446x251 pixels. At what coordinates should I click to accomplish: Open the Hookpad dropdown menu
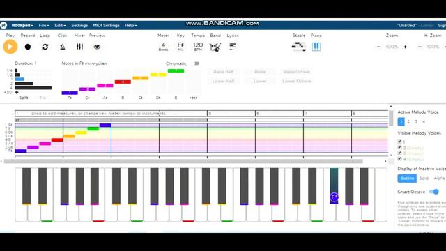[x=22, y=25]
